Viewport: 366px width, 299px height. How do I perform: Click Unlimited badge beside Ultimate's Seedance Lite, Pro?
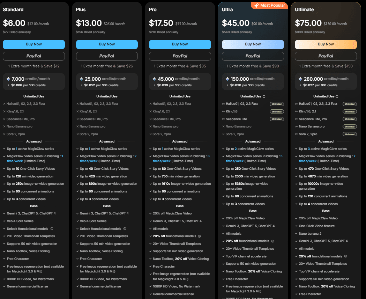point(350,119)
